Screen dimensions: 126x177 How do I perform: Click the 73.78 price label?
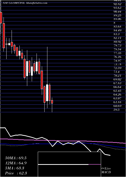click(x=117, y=64)
